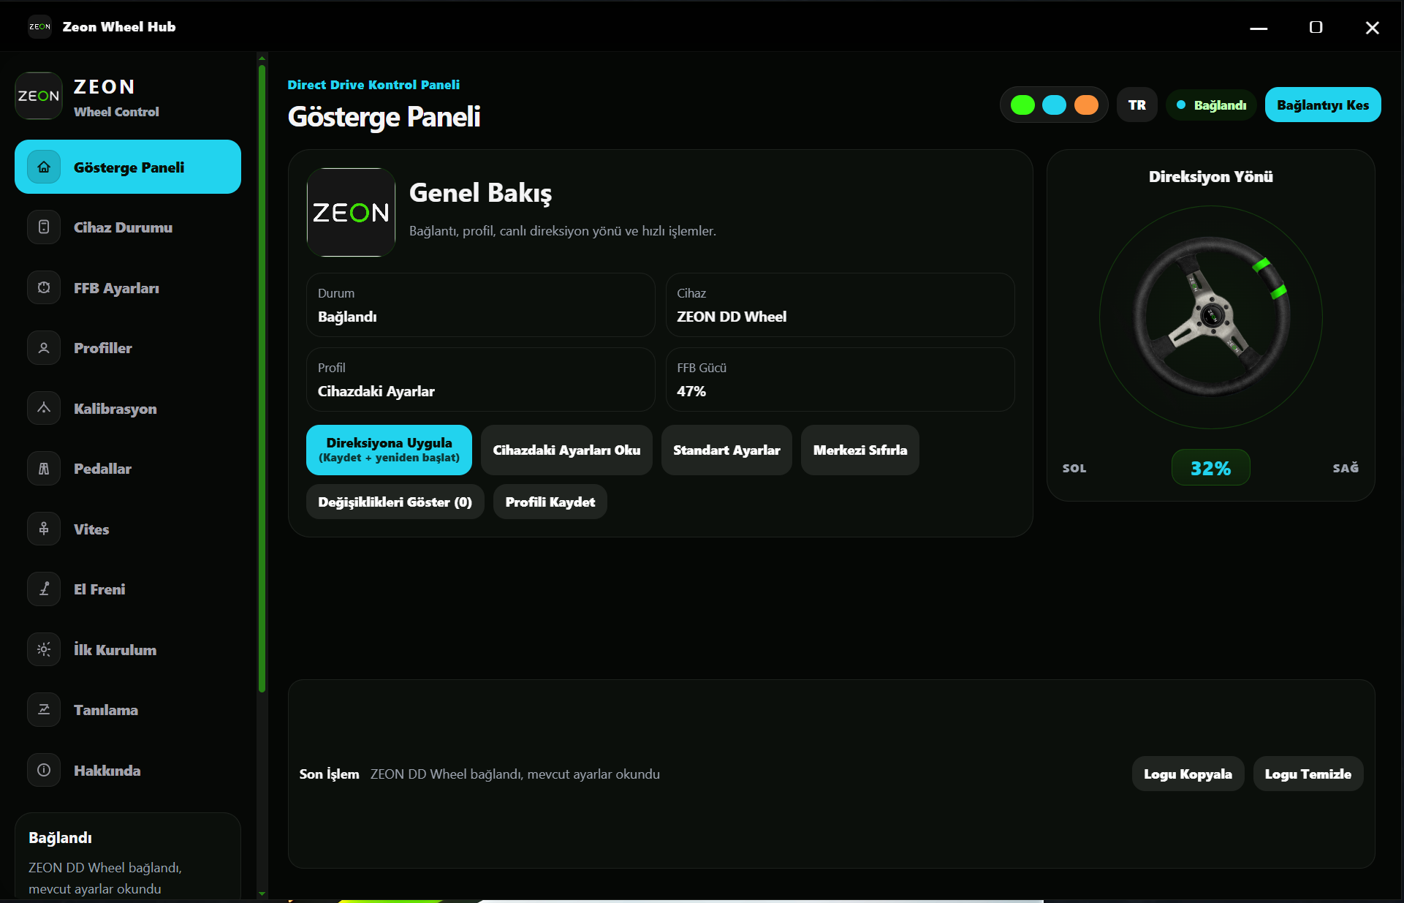Click Standart Ayarlar button
Viewport: 1404px width, 903px height.
tap(726, 450)
